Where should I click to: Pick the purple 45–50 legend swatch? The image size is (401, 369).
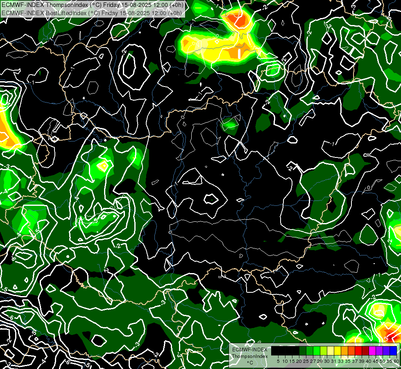(x=379, y=351)
